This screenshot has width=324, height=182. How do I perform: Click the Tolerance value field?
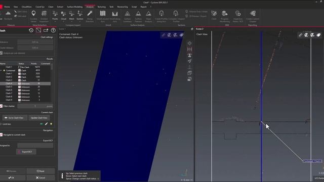coord(35,42)
